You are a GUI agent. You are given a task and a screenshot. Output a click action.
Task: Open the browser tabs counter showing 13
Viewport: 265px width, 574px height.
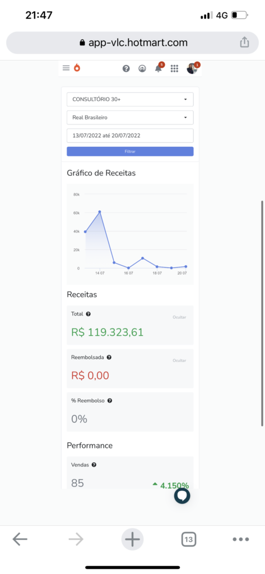188,539
